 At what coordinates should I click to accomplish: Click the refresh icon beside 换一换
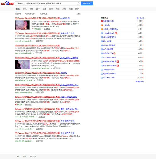click(143, 18)
